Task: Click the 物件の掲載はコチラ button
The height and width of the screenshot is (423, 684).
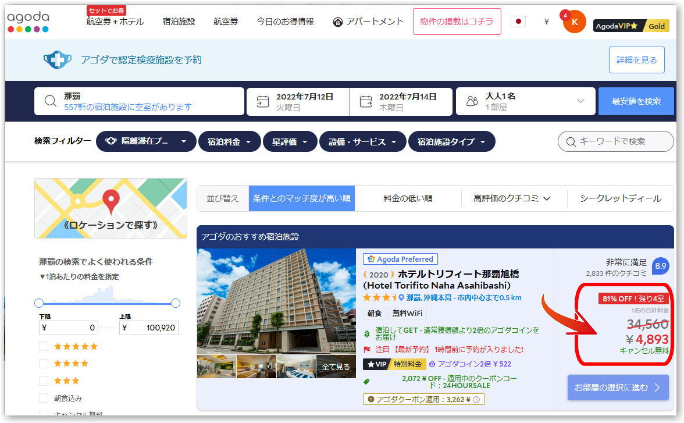Action: [457, 22]
